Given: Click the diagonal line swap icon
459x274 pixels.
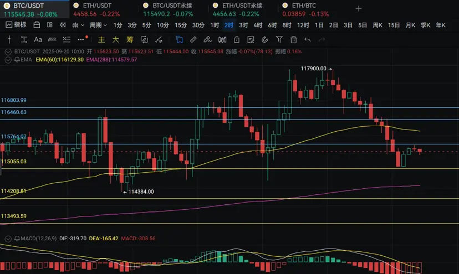Looking at the screenshot, I should 159,39.
